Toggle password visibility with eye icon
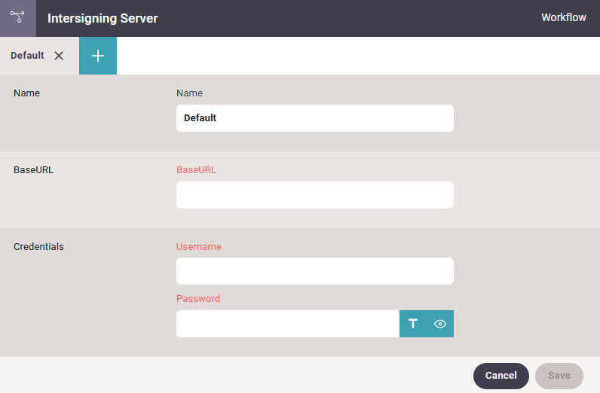Image resolution: width=600 pixels, height=393 pixels. [440, 324]
